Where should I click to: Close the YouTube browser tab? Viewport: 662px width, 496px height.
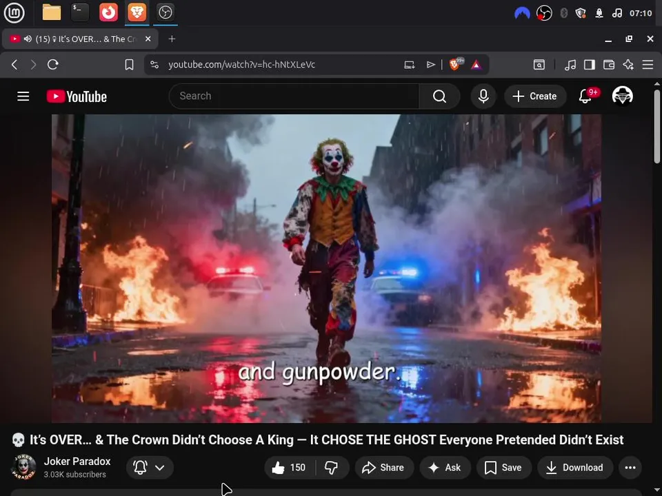tap(148, 39)
